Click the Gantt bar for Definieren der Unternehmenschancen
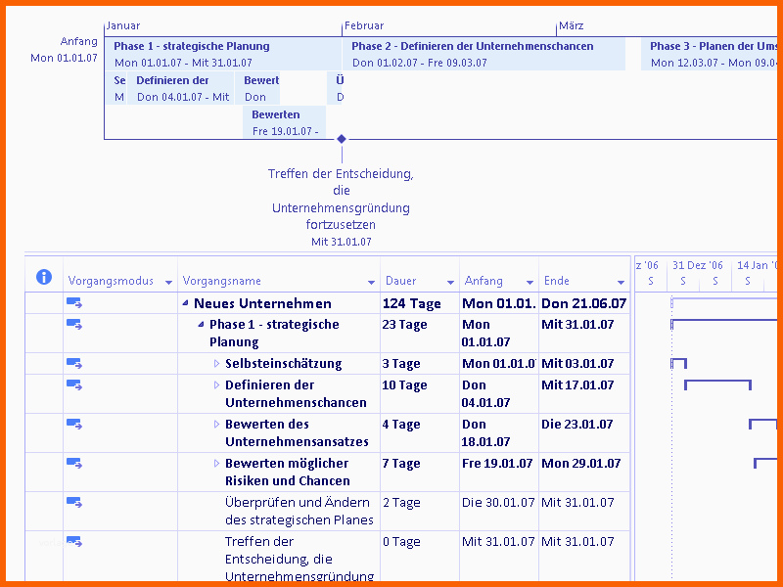Screen dimensions: 783x587 (717, 384)
